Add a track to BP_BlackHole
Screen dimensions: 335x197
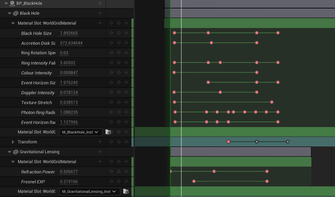(x=100, y=3)
